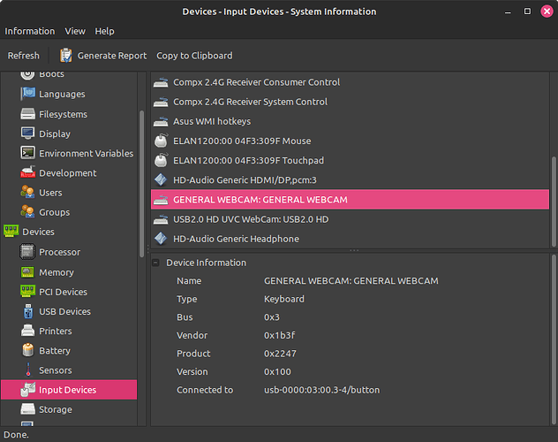Collapse the Device Information section

[156, 263]
